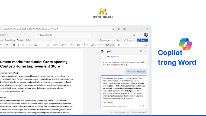The width and height of the screenshot is (206, 116).
Task: Click the prompt guide icon in Copilot tip
Action: (x=127, y=65)
